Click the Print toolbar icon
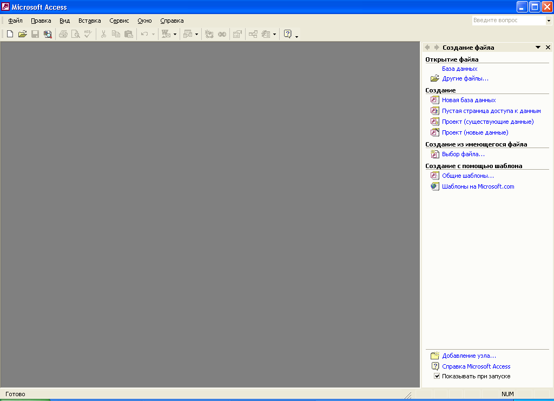The image size is (554, 401). pos(63,34)
